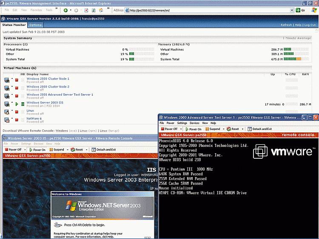Open the Back button history dropdown arrow
Viewport: 319px width, 239px height.
pyautogui.click(x=71, y=10)
